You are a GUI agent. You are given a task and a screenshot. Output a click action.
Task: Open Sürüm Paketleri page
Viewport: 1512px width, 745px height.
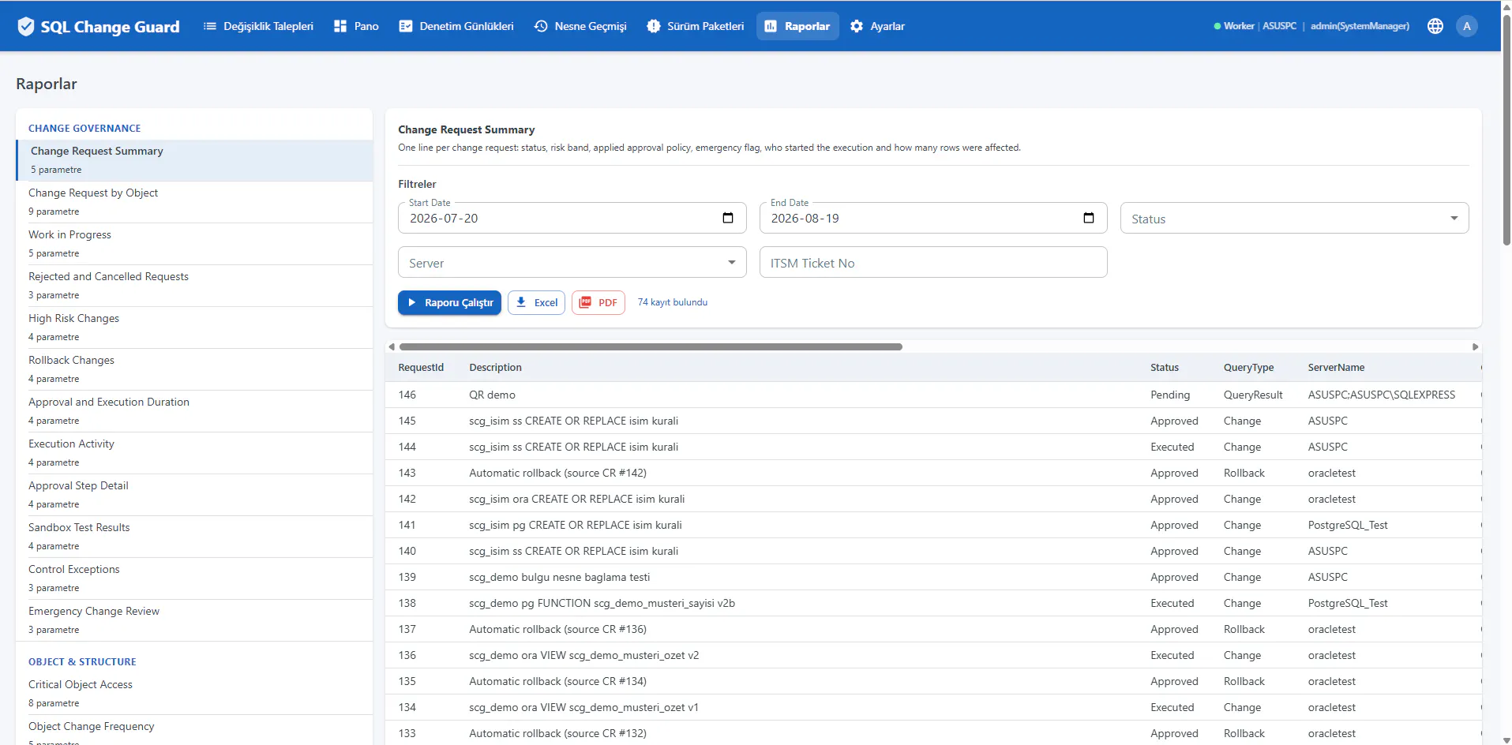coord(696,26)
